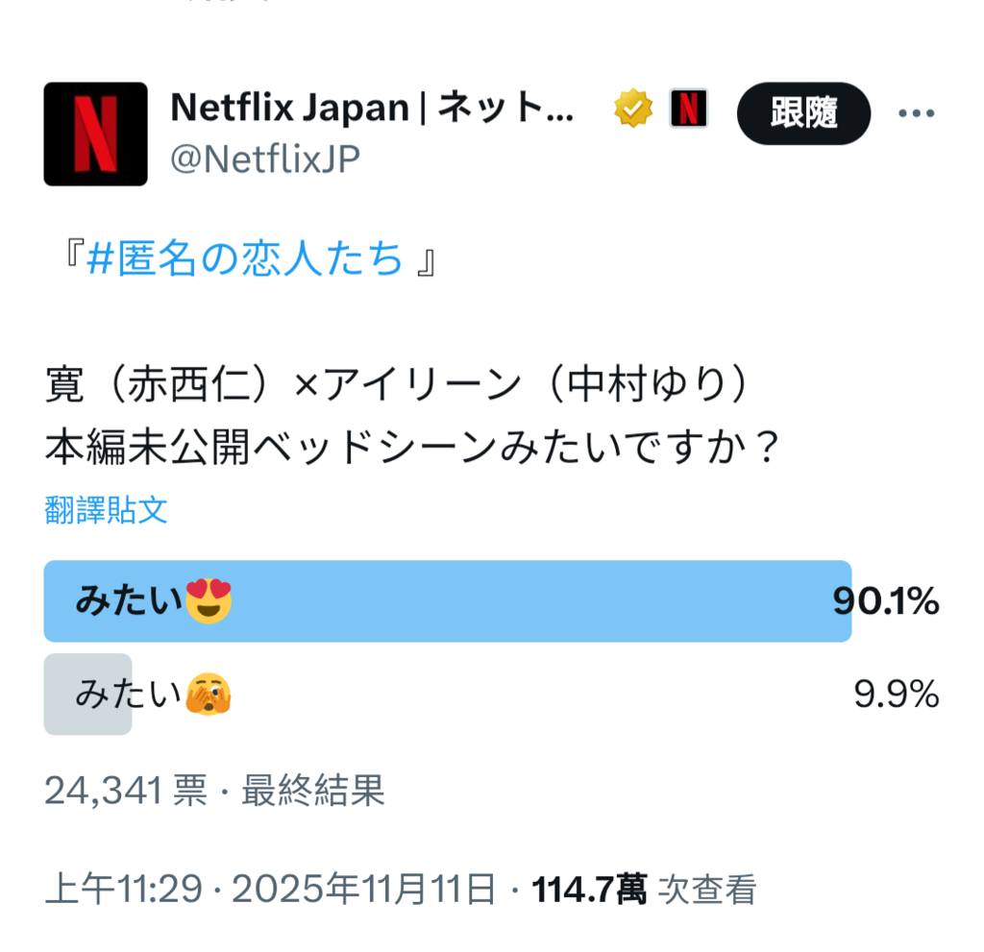Select the grey losing poll bar

tap(87, 694)
